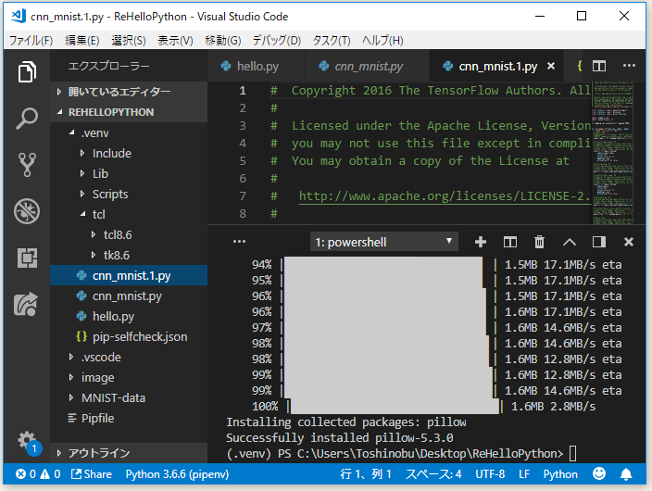The width and height of the screenshot is (652, 491).
Task: Maximize the panel with up chevron
Action: (x=570, y=242)
